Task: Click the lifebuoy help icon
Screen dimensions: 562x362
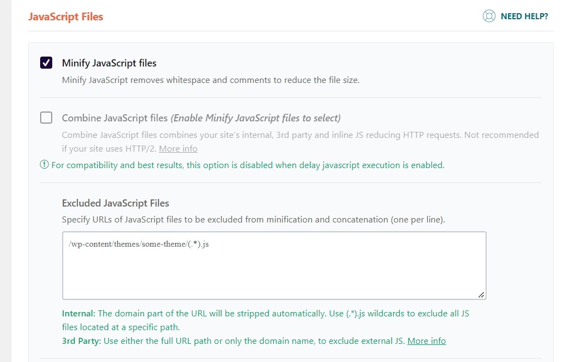Action: coord(489,16)
